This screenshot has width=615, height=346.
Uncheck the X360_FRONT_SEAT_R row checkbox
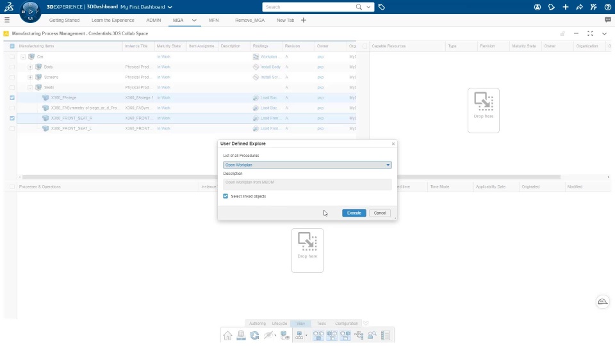tap(12, 118)
